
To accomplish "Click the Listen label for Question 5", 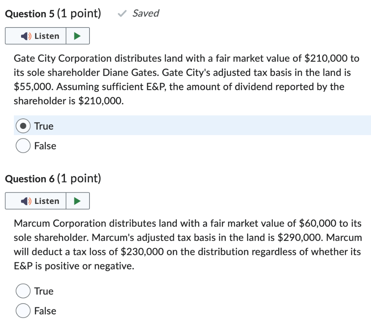I will coord(47,36).
